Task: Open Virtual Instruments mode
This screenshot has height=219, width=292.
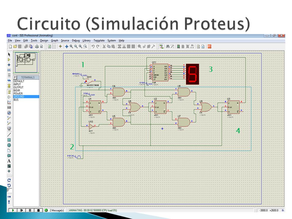Action: coord(9,128)
